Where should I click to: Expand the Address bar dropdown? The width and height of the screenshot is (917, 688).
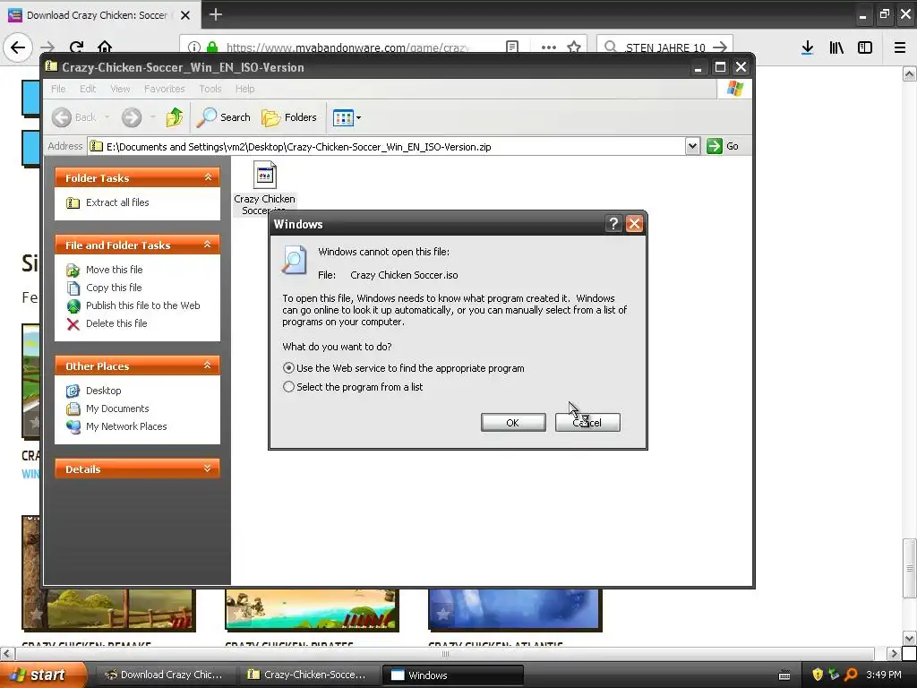pos(692,146)
